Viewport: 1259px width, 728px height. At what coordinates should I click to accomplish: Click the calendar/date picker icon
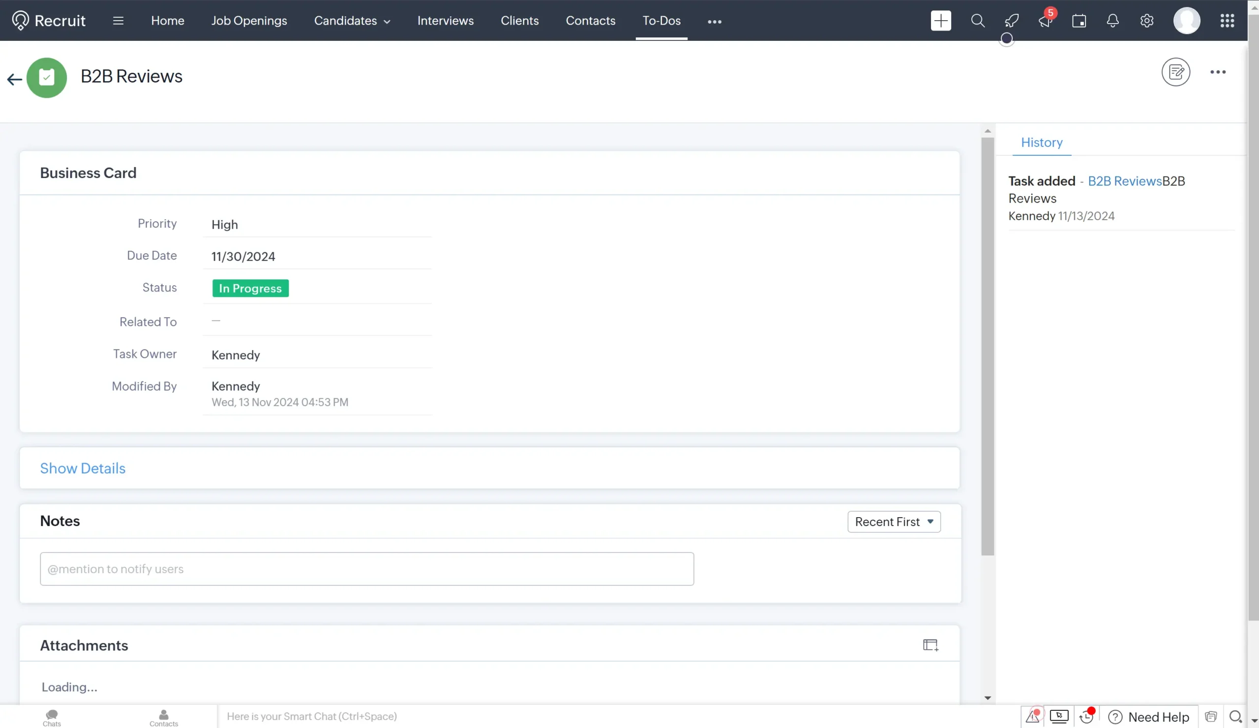(x=1079, y=21)
